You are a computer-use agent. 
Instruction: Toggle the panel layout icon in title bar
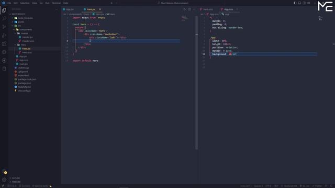click(x=299, y=3)
